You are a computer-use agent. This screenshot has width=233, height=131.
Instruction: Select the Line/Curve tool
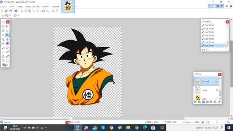(7, 61)
